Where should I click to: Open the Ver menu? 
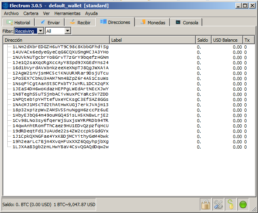[x=46, y=13]
